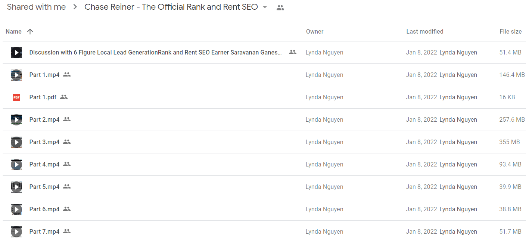The width and height of the screenshot is (526, 240).
Task: Sort by the Name column header
Action: point(13,31)
